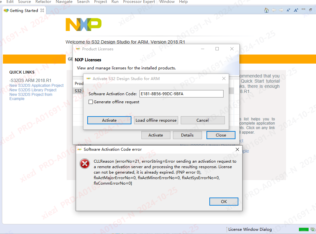
Task: Minimize the Product Licenses window
Action: click(203, 49)
